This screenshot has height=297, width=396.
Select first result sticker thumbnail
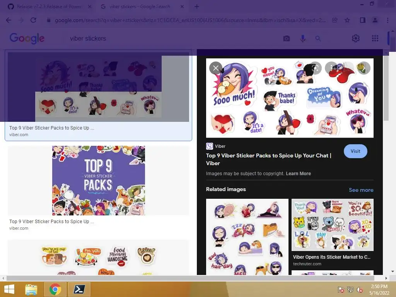tap(98, 87)
